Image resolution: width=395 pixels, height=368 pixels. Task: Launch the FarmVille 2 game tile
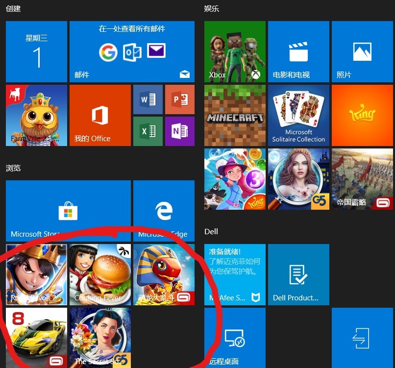pos(36,115)
